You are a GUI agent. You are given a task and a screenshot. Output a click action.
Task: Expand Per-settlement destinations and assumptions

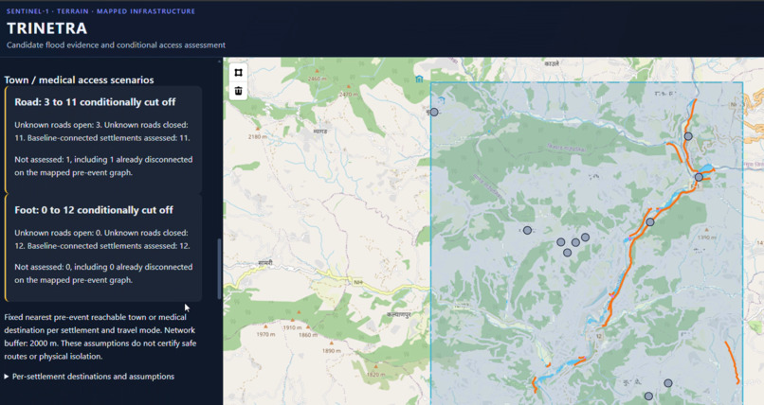tap(89, 377)
